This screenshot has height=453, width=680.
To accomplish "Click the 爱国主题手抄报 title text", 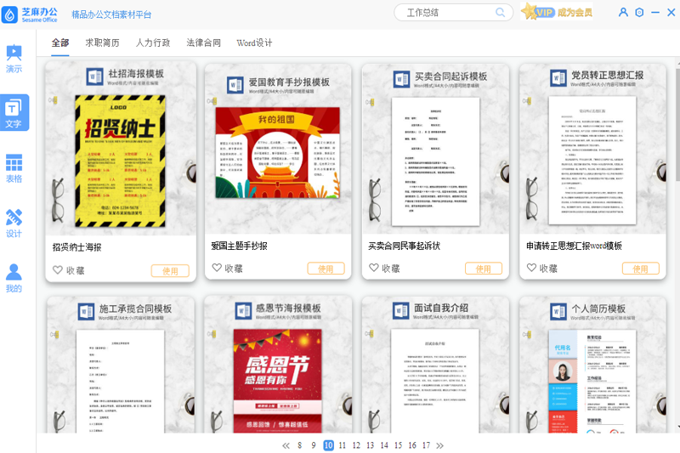I will [x=239, y=246].
